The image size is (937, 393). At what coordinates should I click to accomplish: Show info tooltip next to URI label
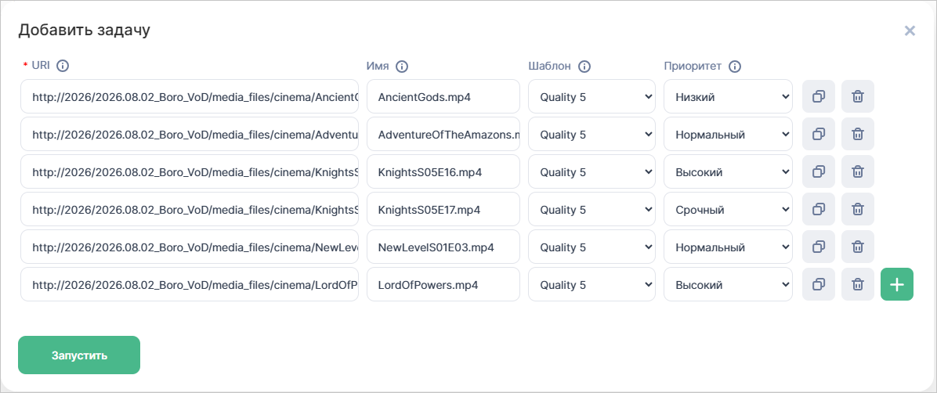point(63,66)
